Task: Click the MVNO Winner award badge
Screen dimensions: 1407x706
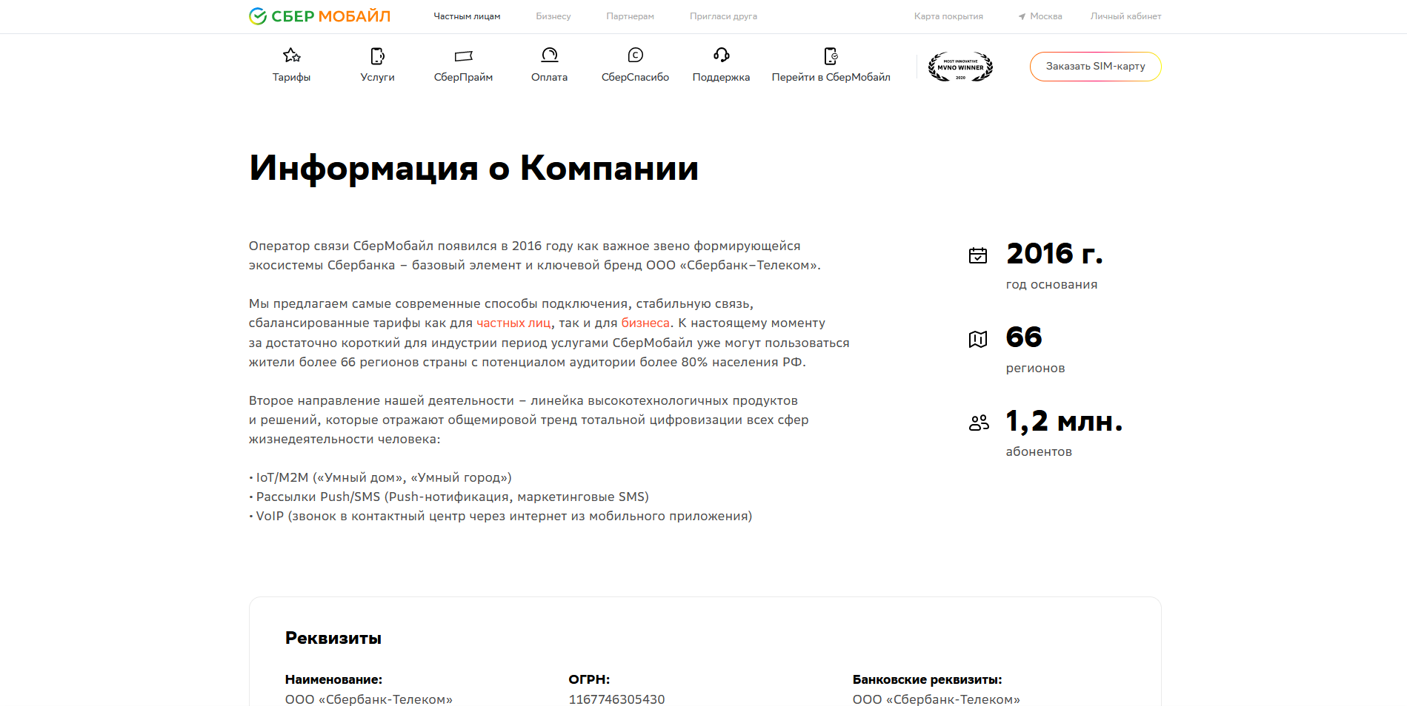Action: coord(960,67)
